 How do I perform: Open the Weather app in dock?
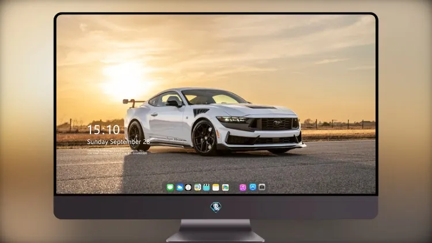coord(180,187)
